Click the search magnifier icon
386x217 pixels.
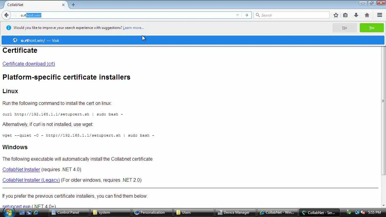[x=258, y=15]
